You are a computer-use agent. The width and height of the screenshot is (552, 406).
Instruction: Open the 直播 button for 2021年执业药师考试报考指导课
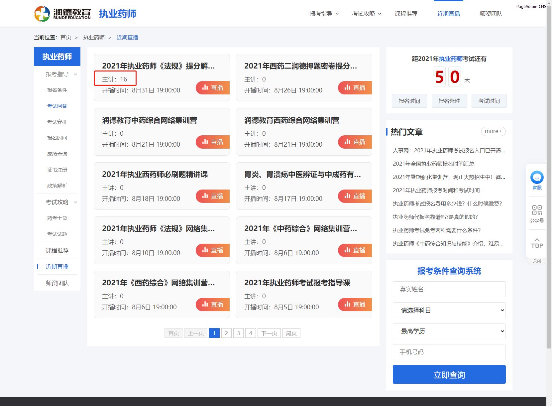point(355,305)
